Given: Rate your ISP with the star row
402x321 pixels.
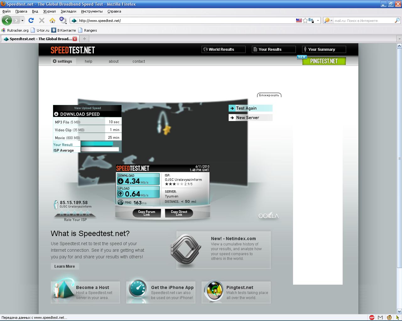Looking at the screenshot, I should 75,213.
